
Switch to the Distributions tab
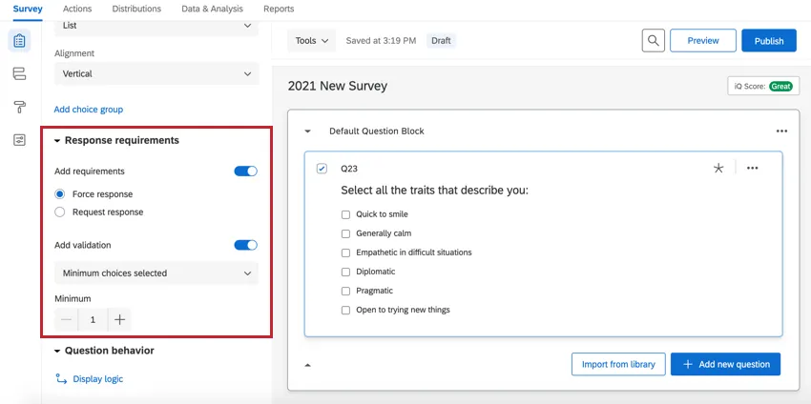[x=136, y=9]
